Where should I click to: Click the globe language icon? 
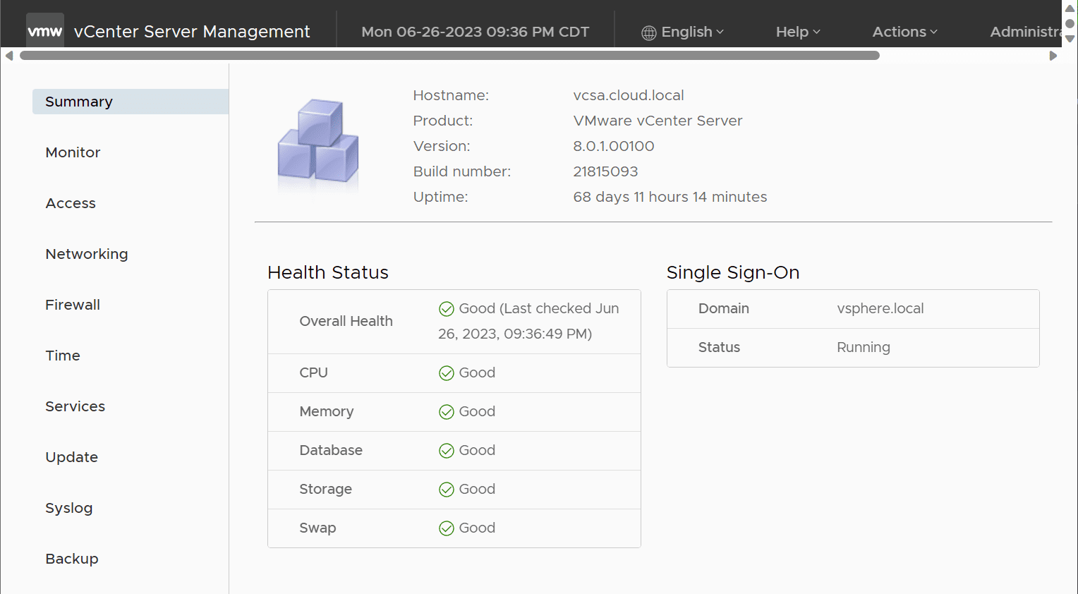(649, 32)
